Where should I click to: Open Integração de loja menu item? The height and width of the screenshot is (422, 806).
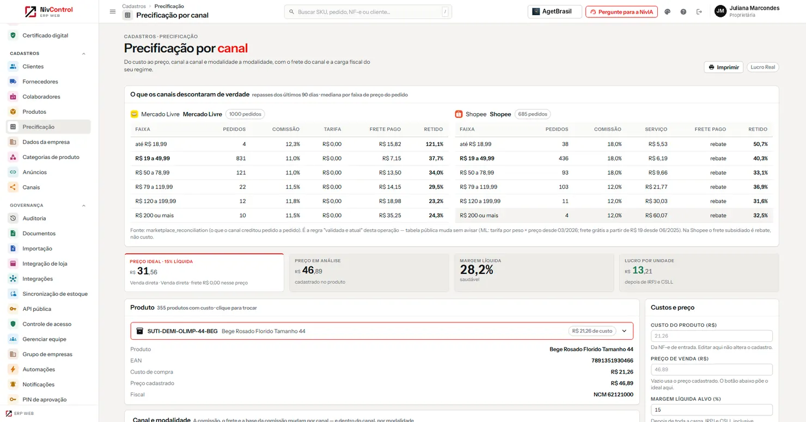[x=49, y=264]
